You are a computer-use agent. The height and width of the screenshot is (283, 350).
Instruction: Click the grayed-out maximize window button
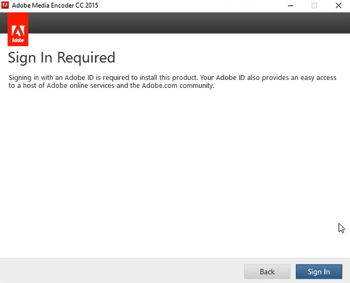tap(314, 6)
